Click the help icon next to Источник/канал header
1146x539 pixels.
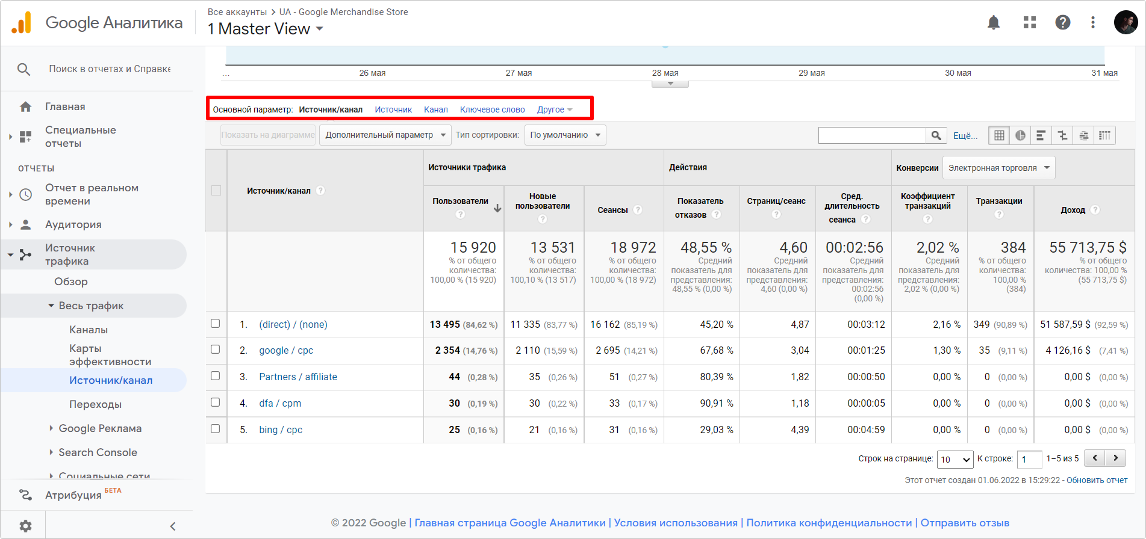(x=320, y=191)
